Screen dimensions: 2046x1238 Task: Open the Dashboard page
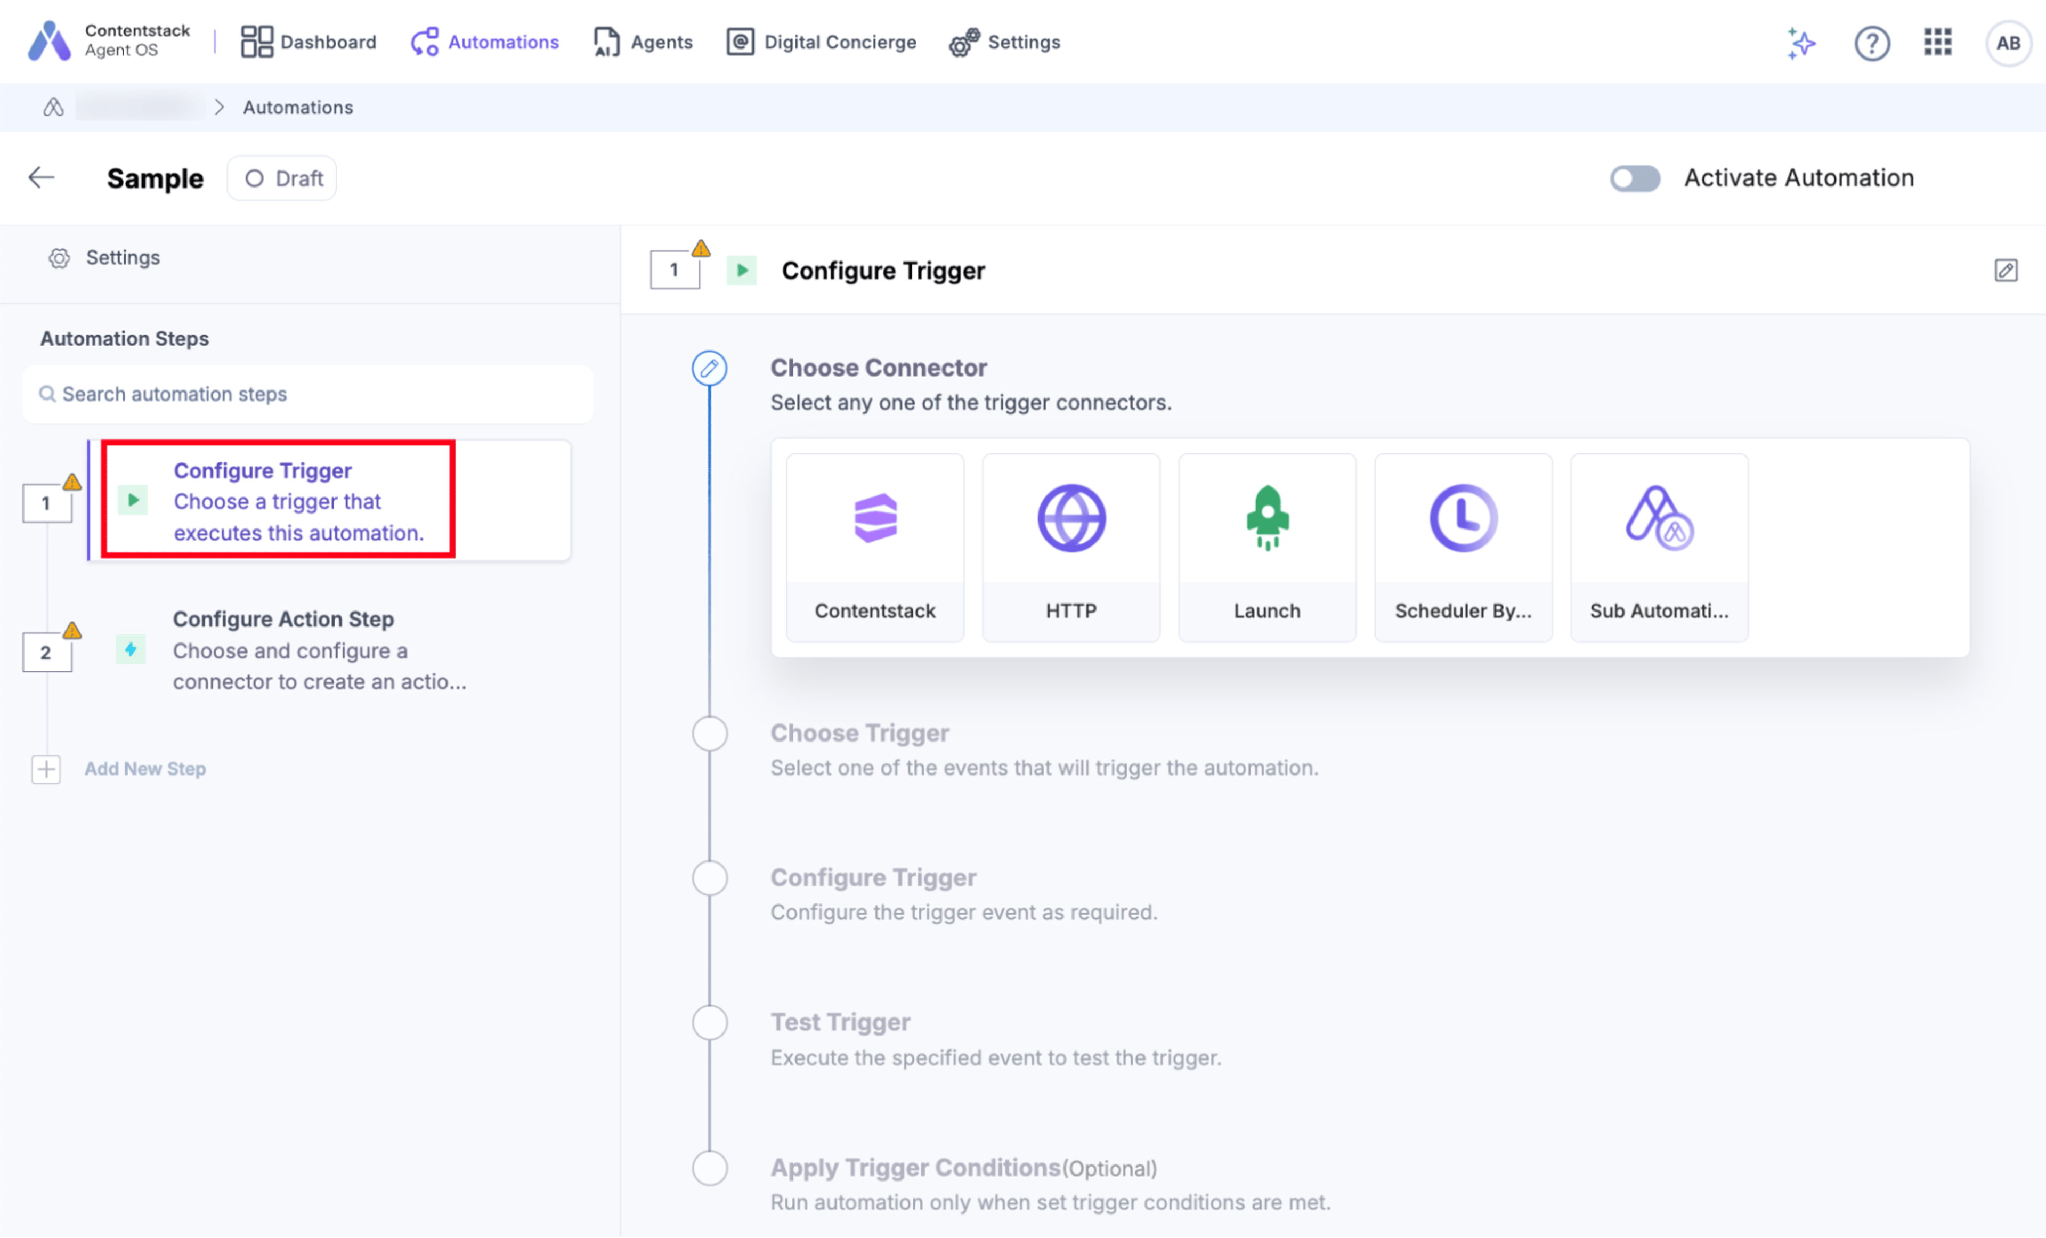point(308,42)
